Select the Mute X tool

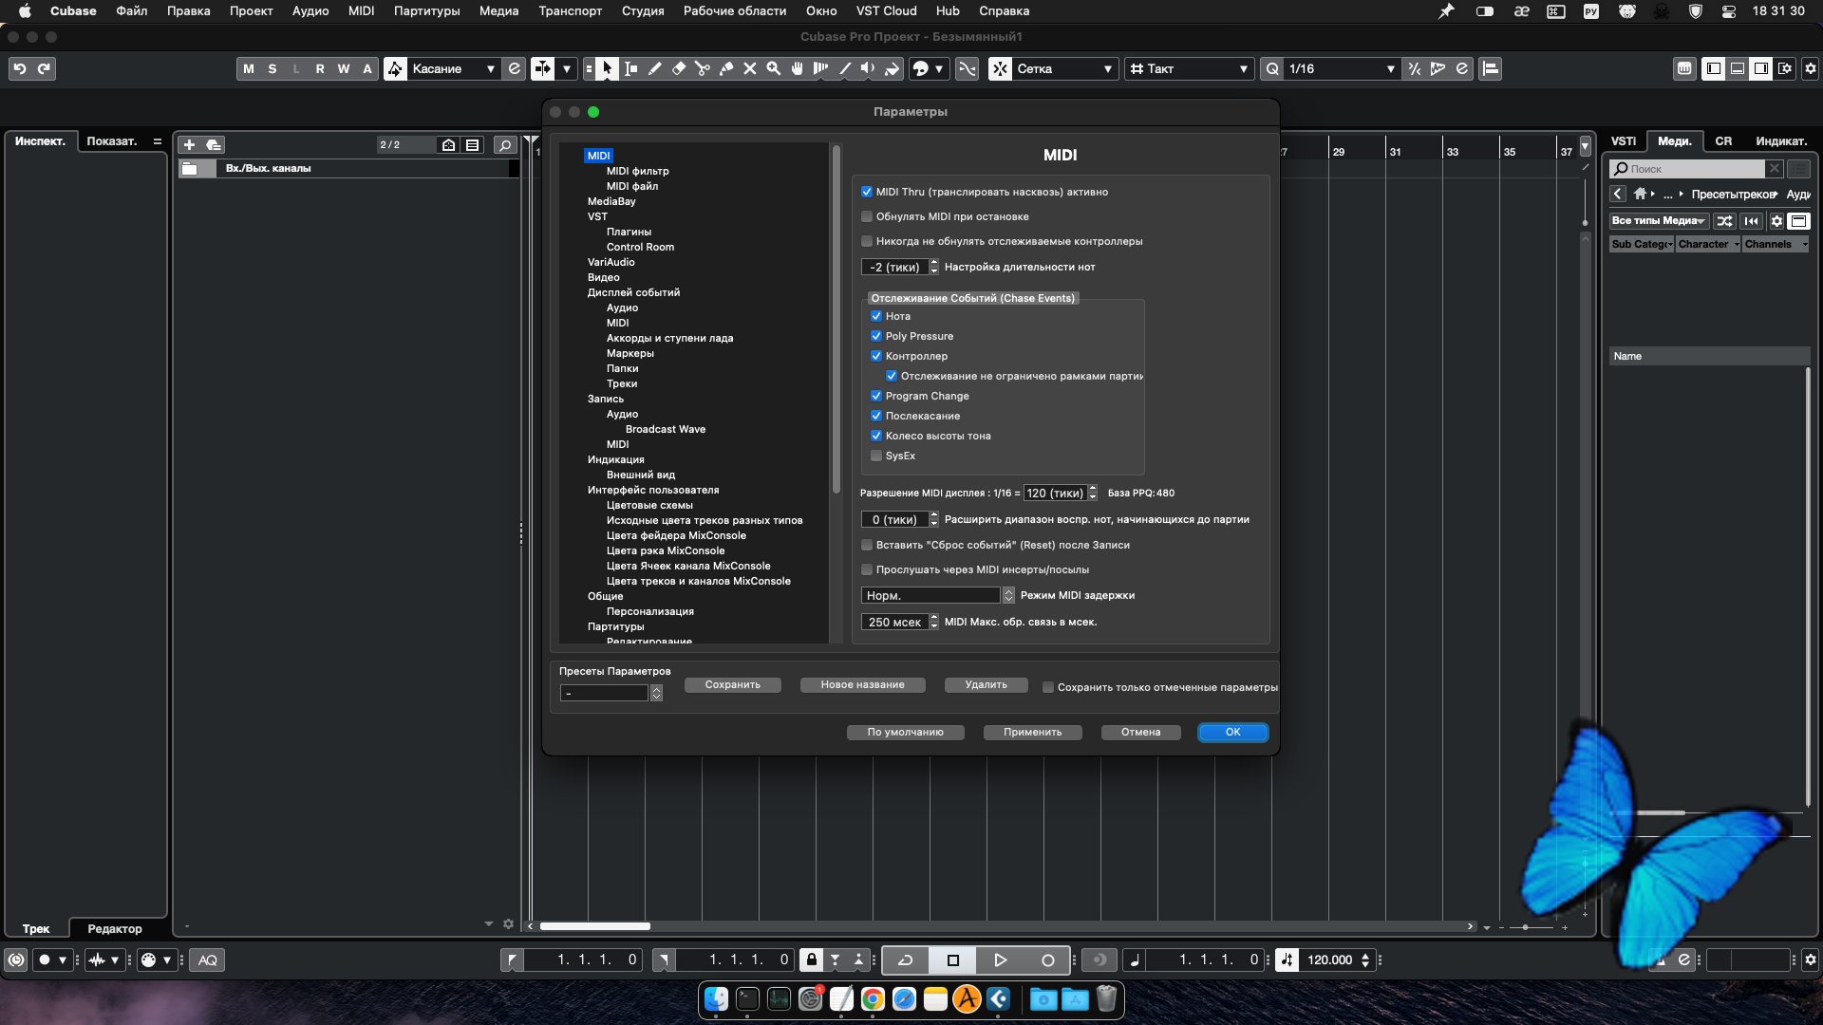pos(749,68)
